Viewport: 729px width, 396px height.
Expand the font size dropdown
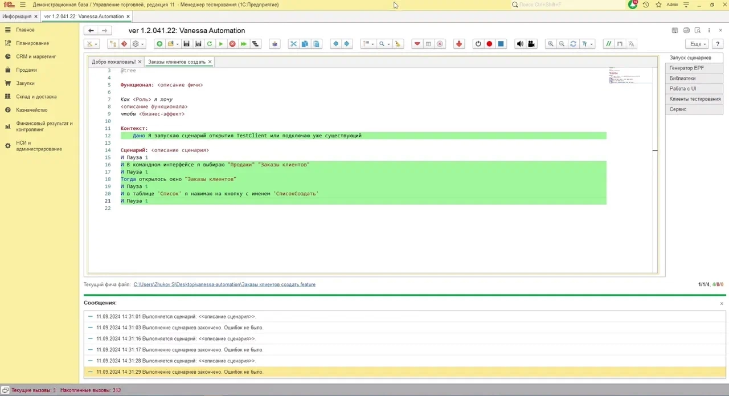pos(587,44)
